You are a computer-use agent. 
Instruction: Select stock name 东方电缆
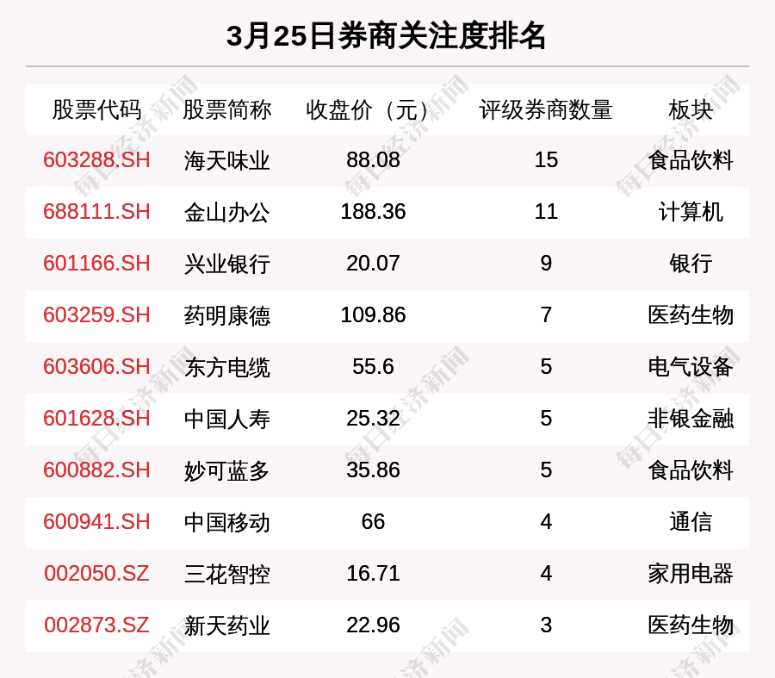tap(226, 368)
